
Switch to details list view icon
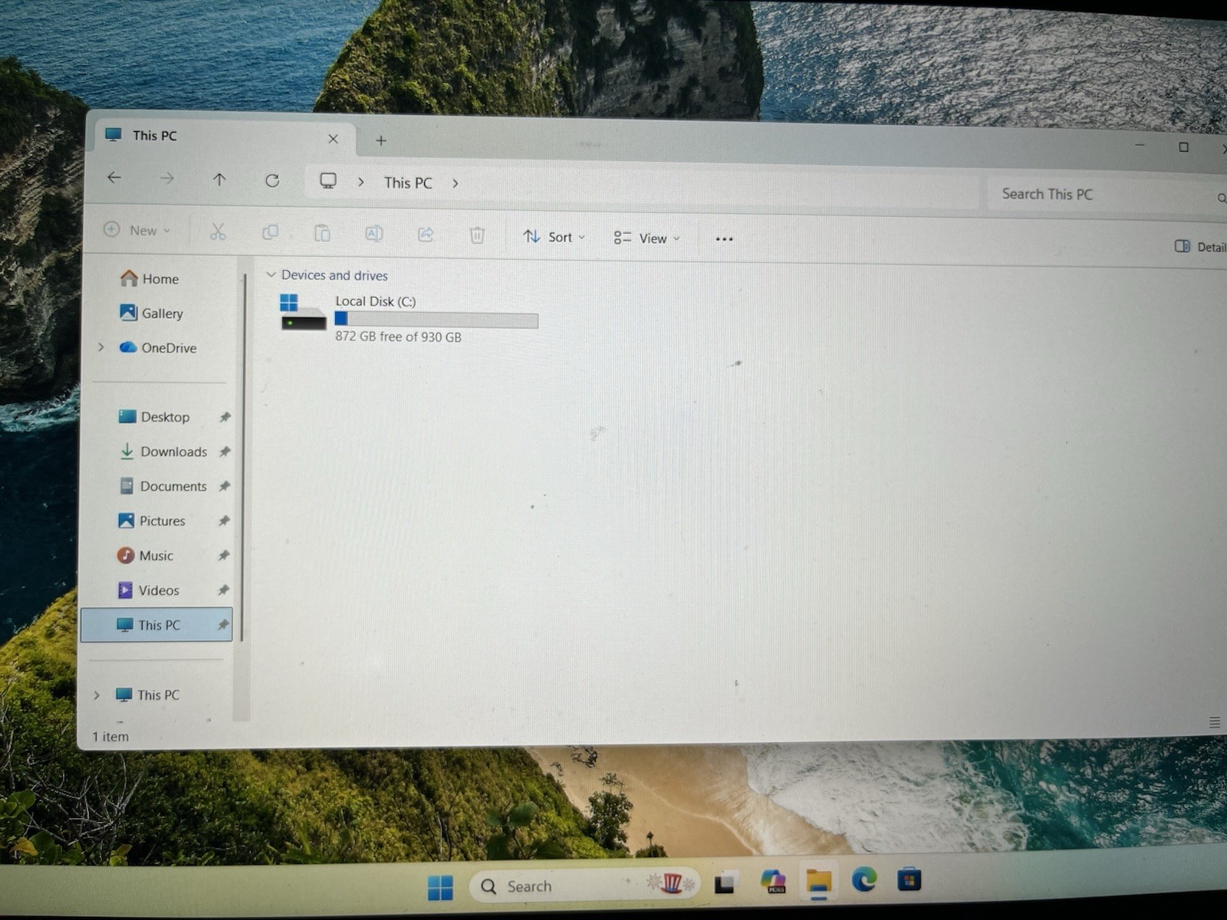point(1215,722)
